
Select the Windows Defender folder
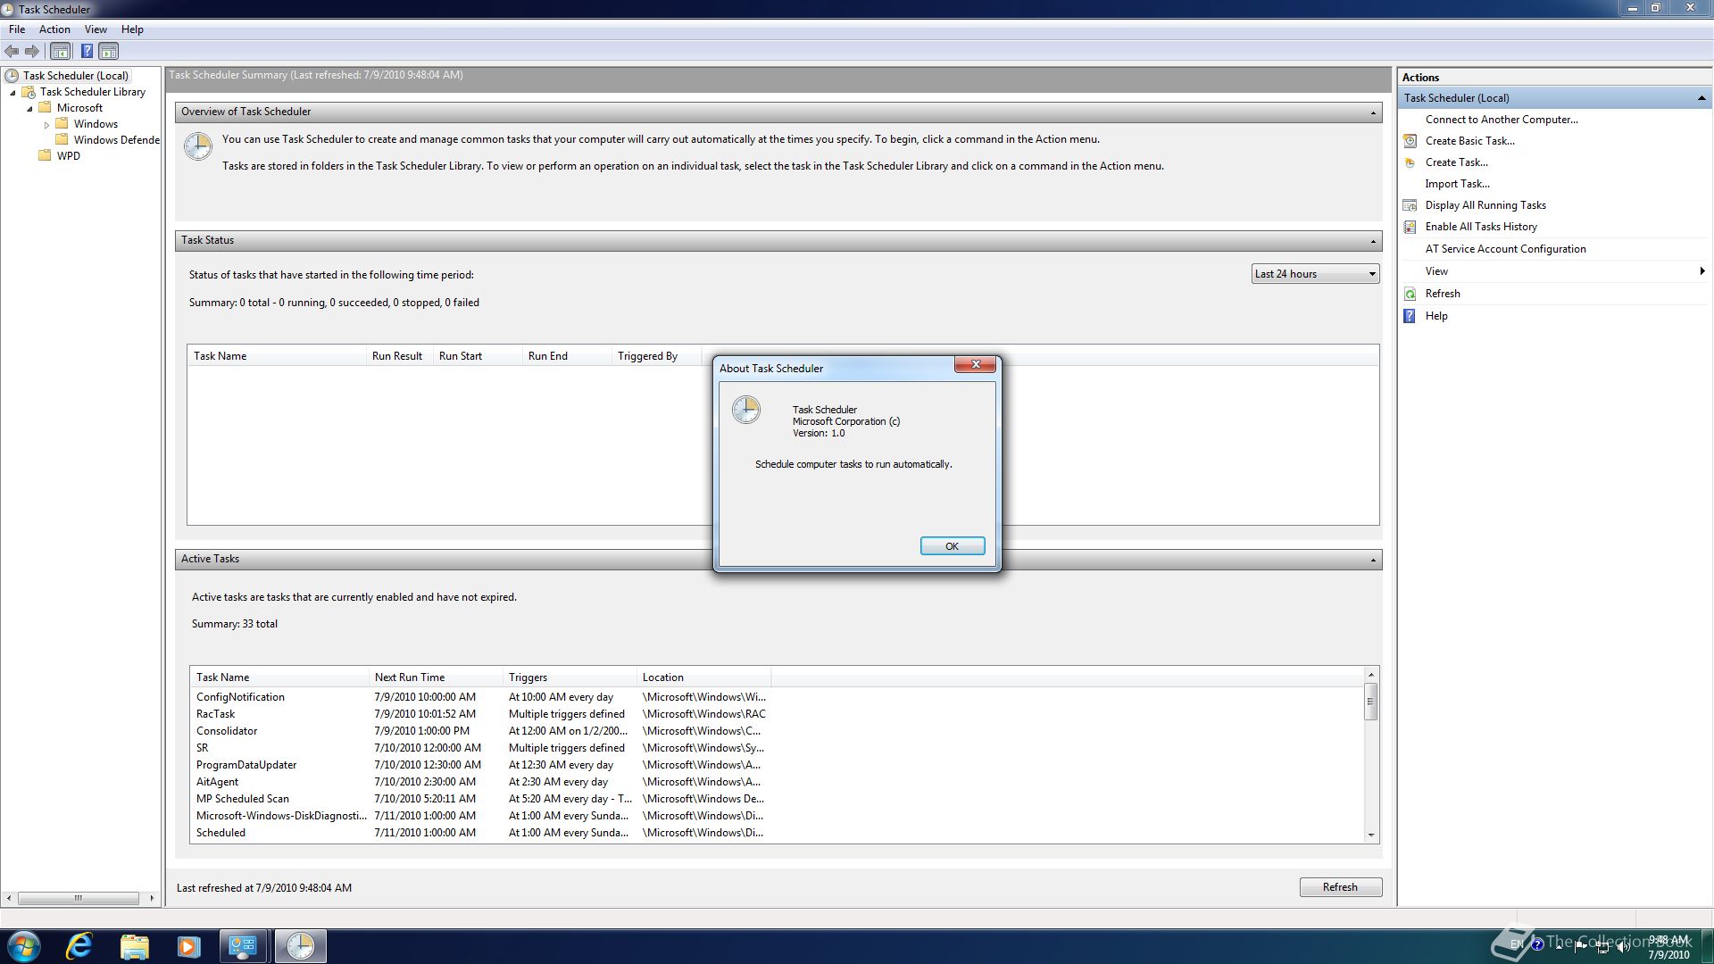[x=116, y=140]
